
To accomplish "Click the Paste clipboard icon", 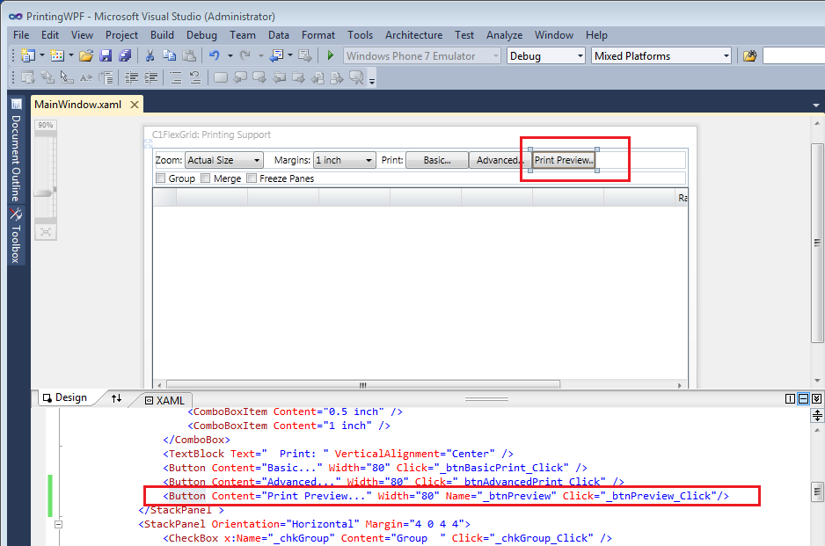I will [189, 55].
